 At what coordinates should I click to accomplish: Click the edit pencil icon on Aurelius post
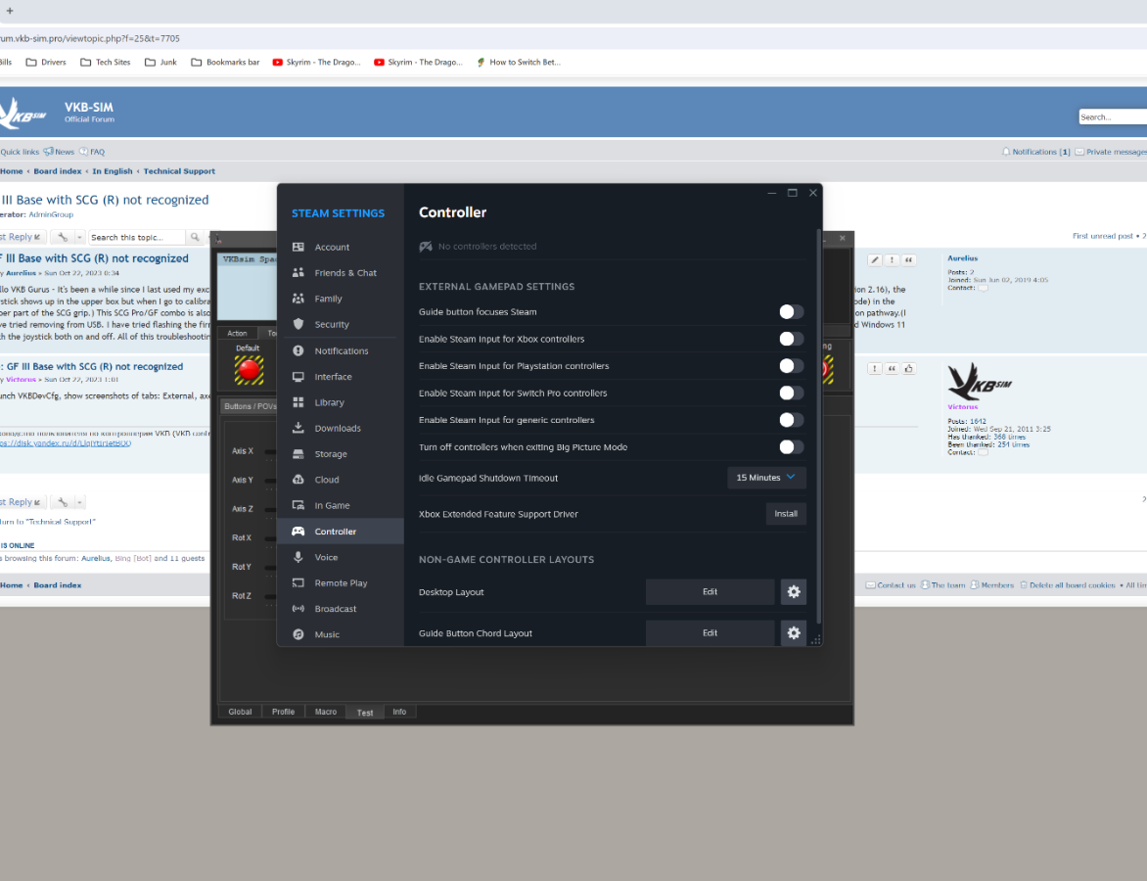pyautogui.click(x=874, y=259)
